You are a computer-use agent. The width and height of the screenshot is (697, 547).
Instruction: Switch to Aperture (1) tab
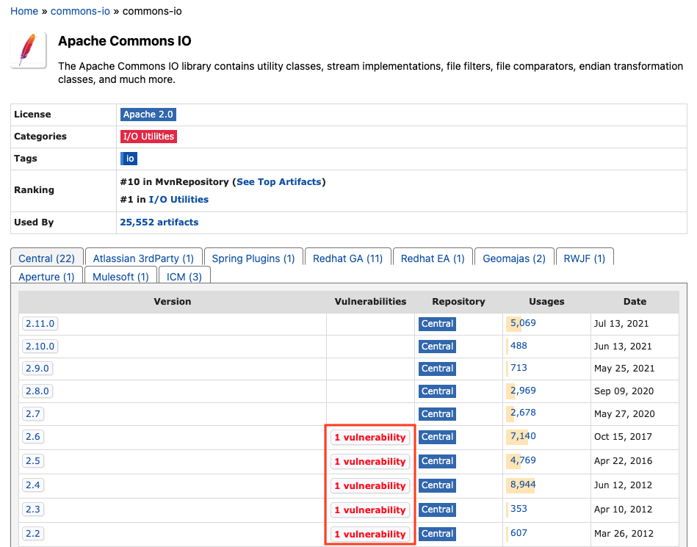[47, 276]
